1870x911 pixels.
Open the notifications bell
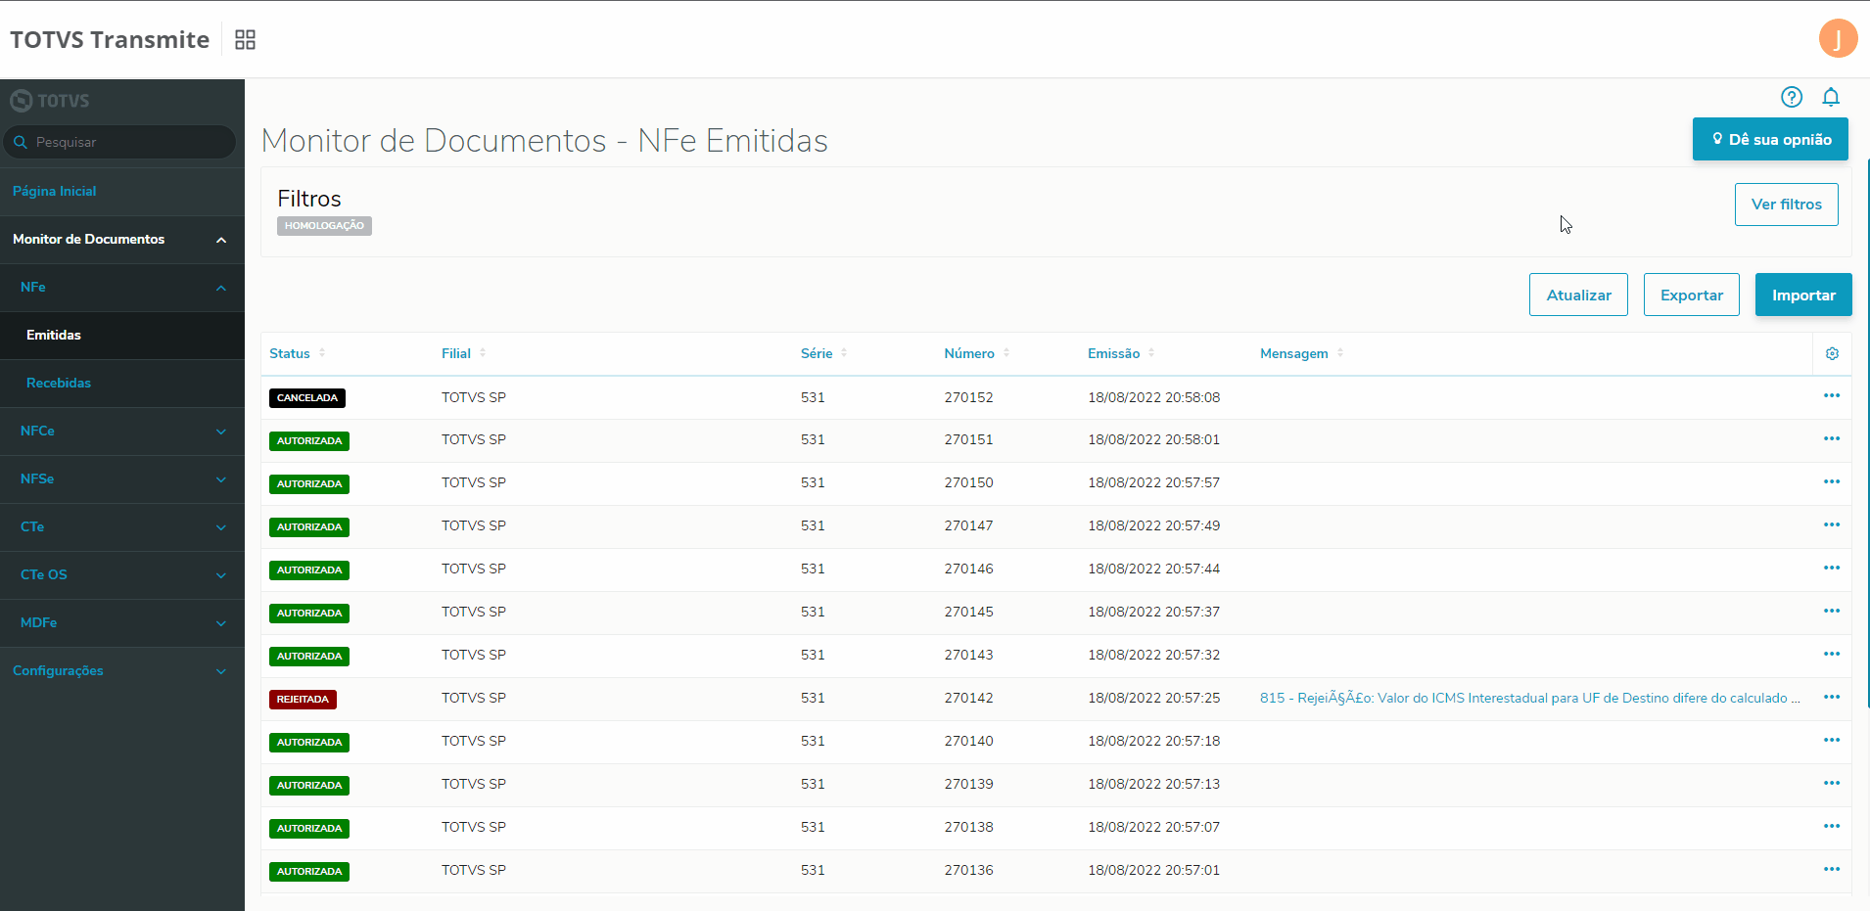click(1830, 97)
